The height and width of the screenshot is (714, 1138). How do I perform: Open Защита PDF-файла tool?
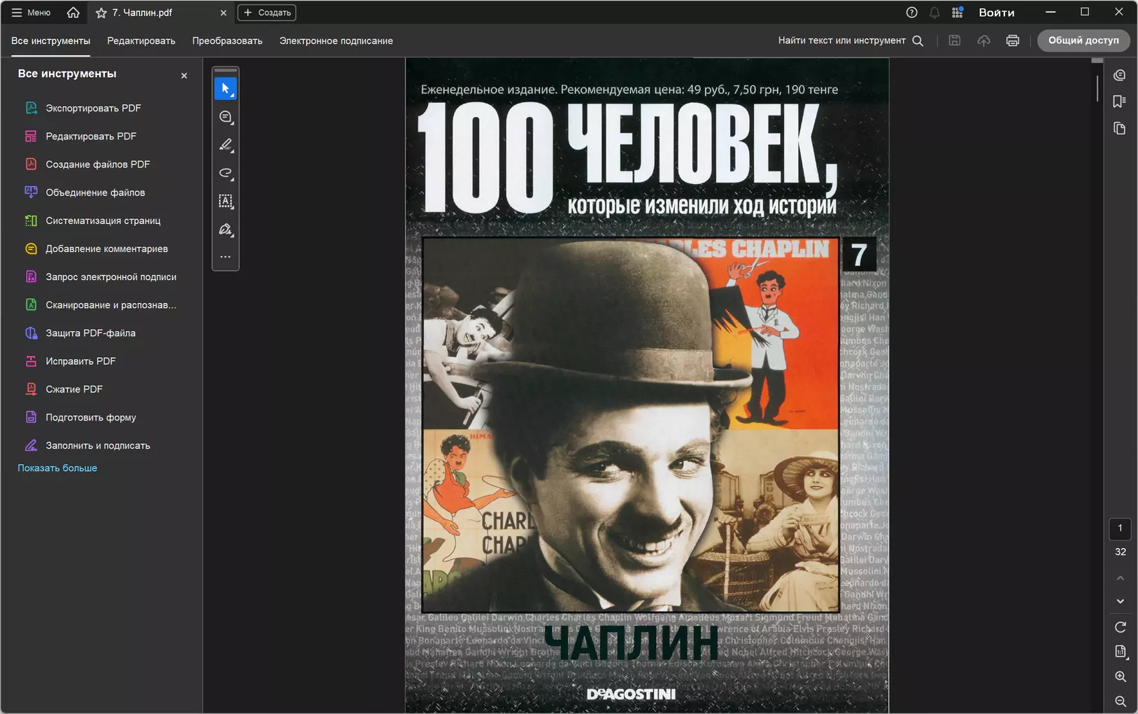pos(101,333)
